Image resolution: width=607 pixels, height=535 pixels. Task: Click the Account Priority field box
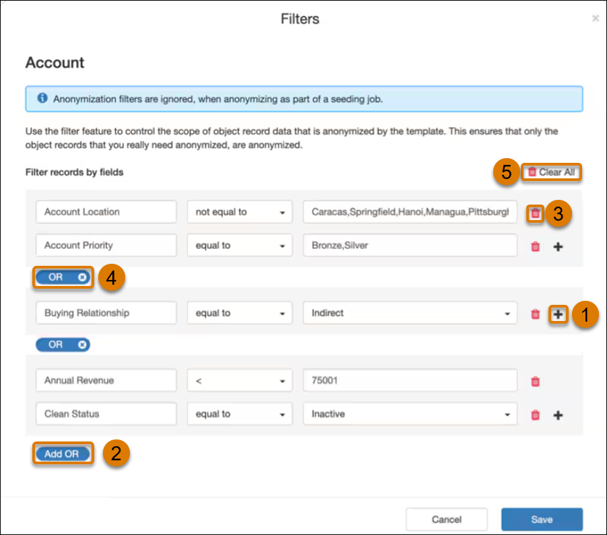click(106, 246)
